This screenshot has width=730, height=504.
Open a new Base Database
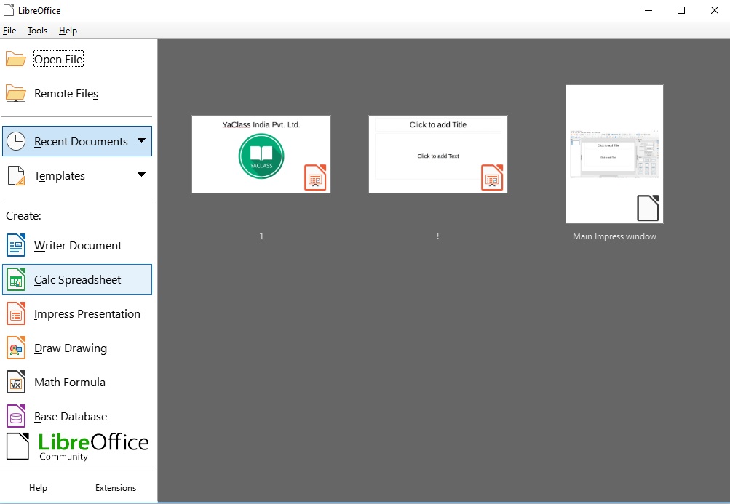[x=71, y=416]
